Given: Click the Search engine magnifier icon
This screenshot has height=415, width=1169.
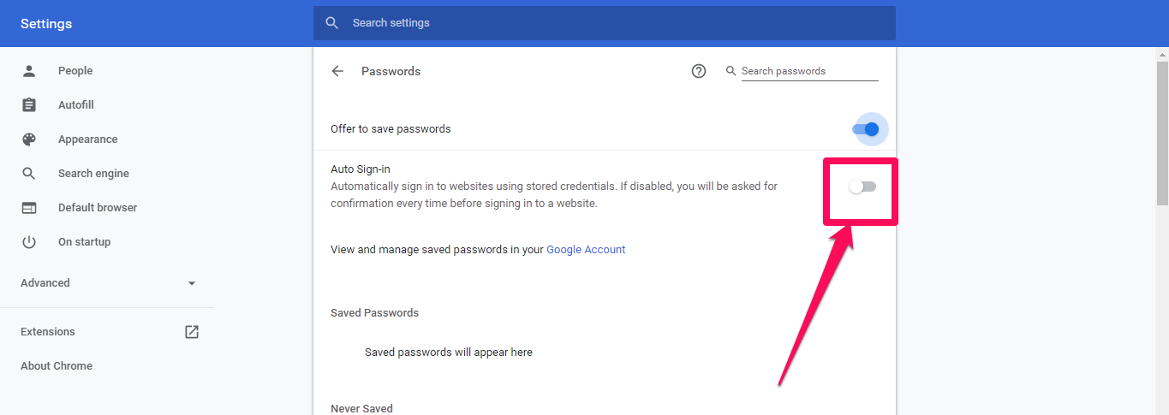Looking at the screenshot, I should tap(29, 174).
